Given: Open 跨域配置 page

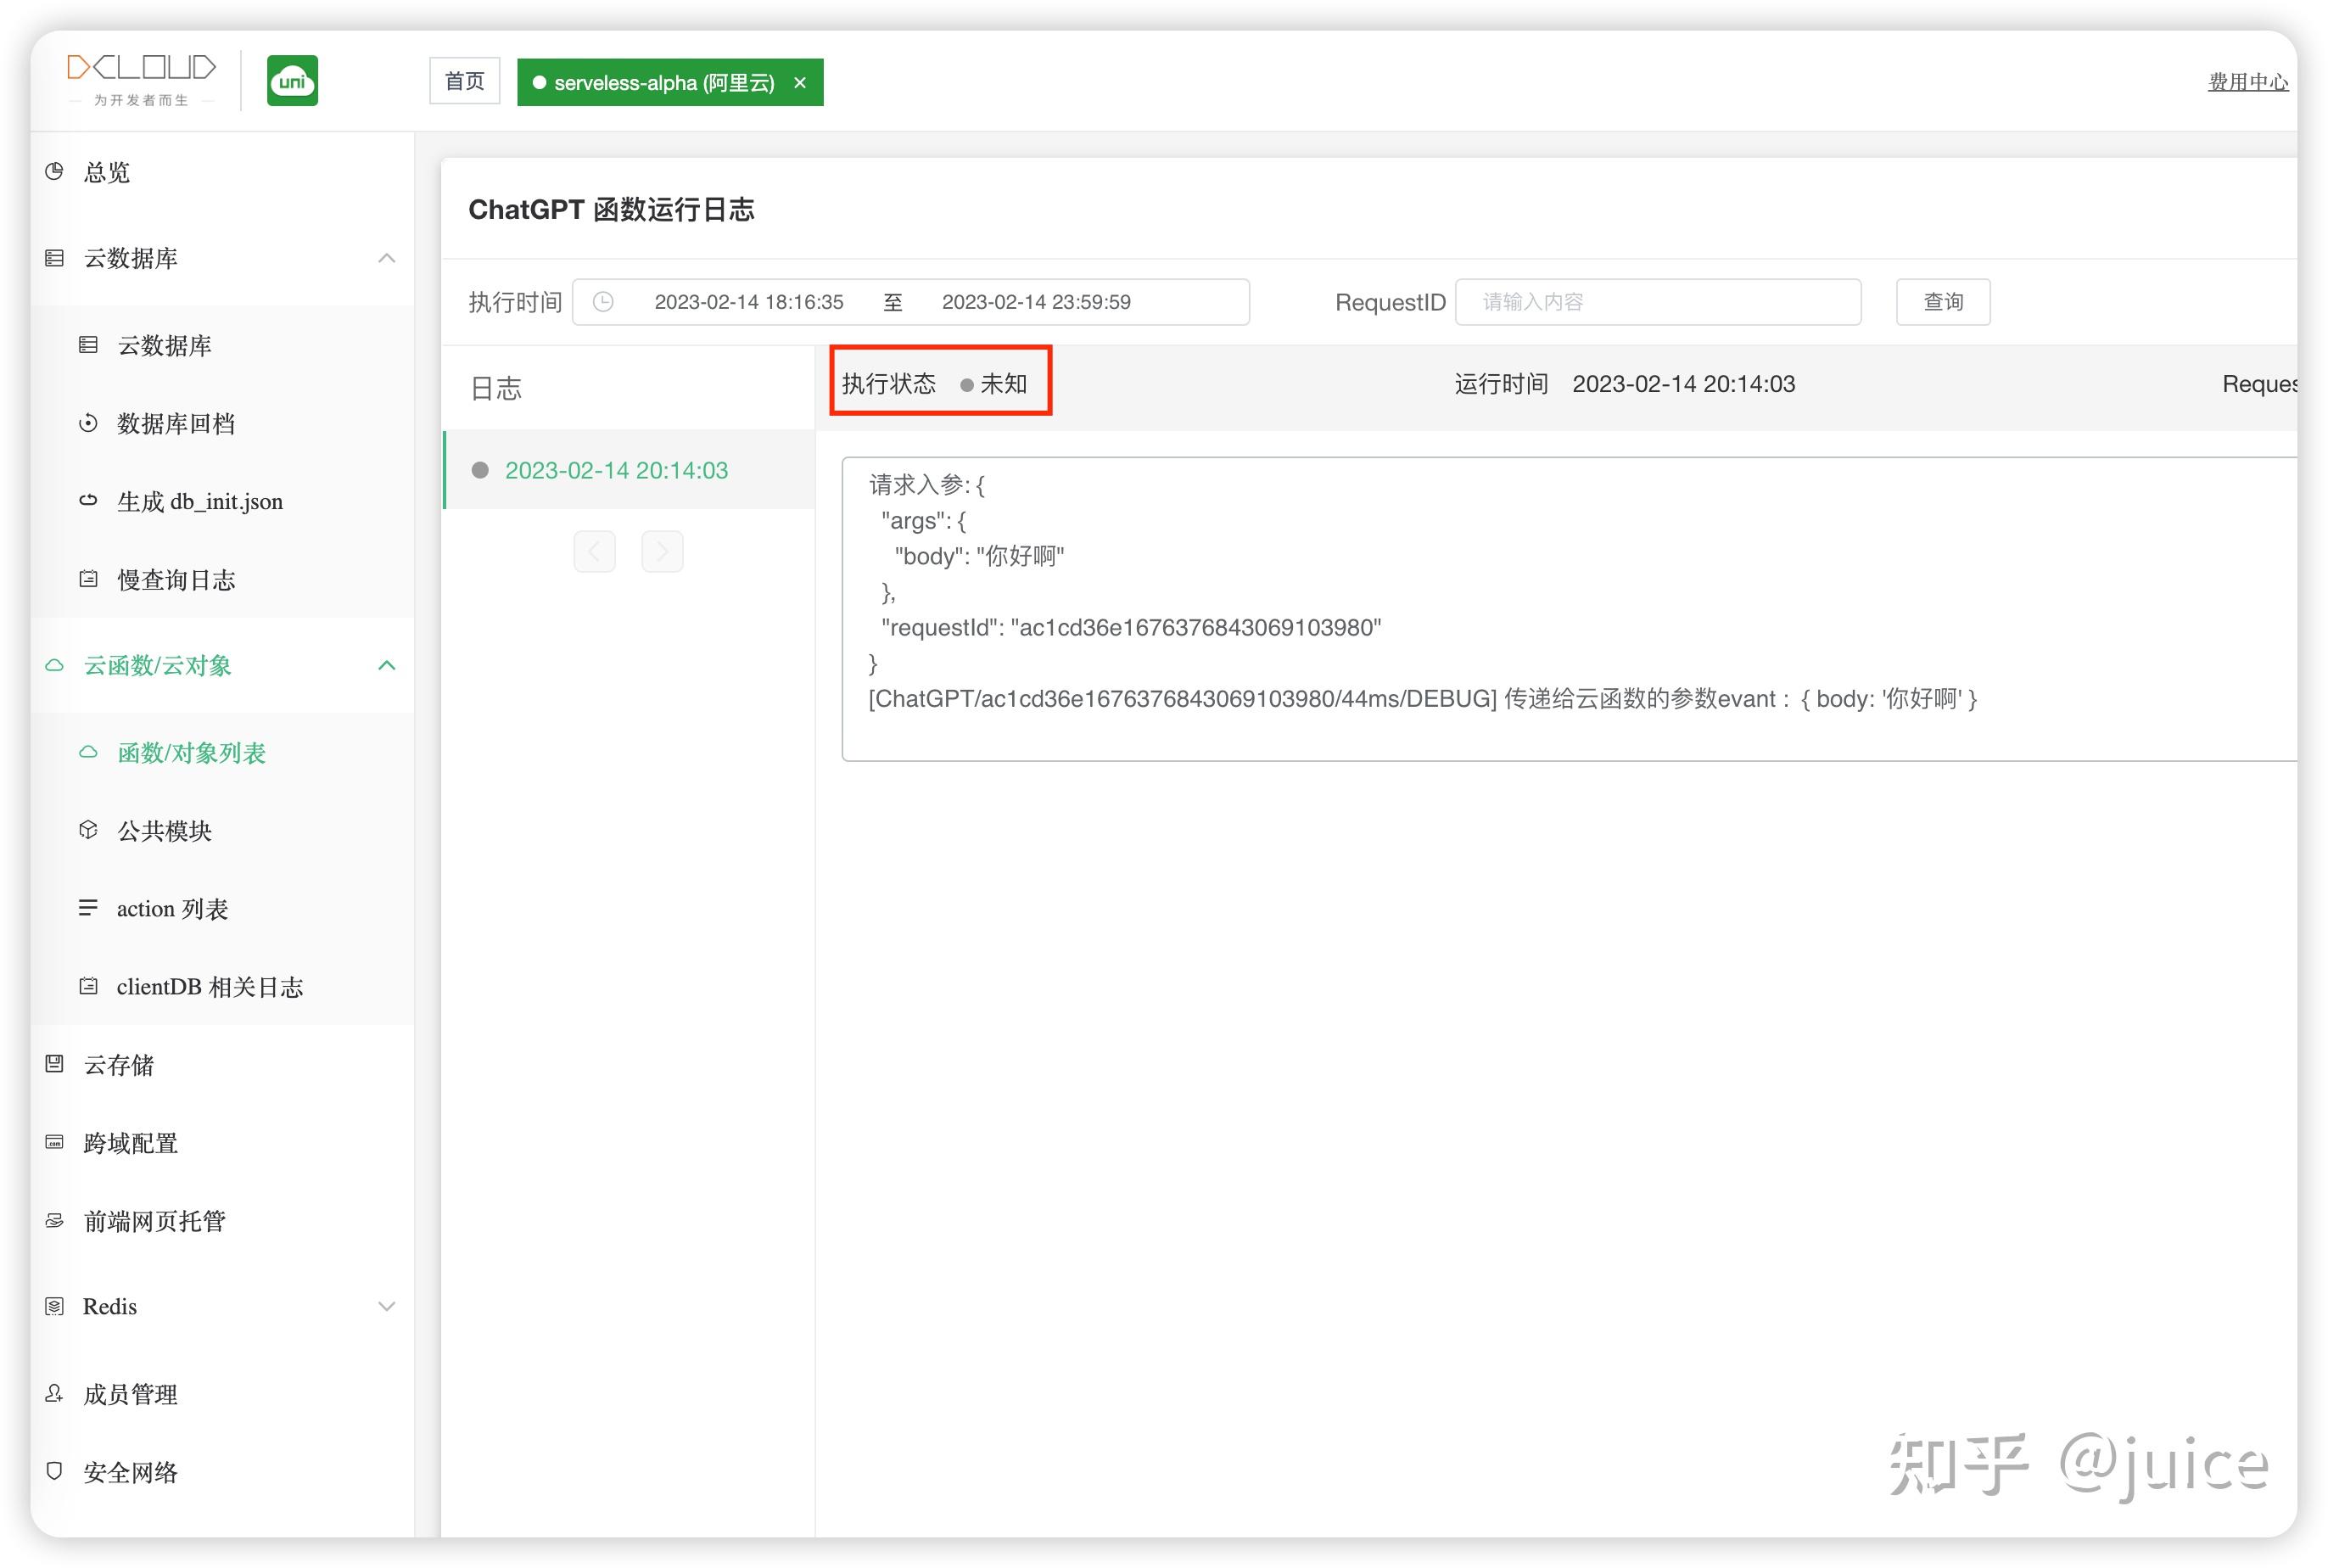Looking at the screenshot, I should click(x=222, y=1142).
